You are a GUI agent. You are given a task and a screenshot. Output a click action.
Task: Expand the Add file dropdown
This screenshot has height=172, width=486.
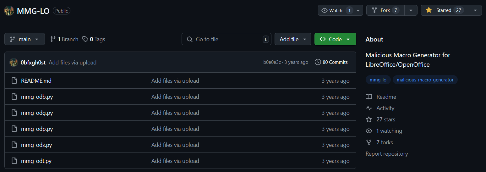coord(293,39)
